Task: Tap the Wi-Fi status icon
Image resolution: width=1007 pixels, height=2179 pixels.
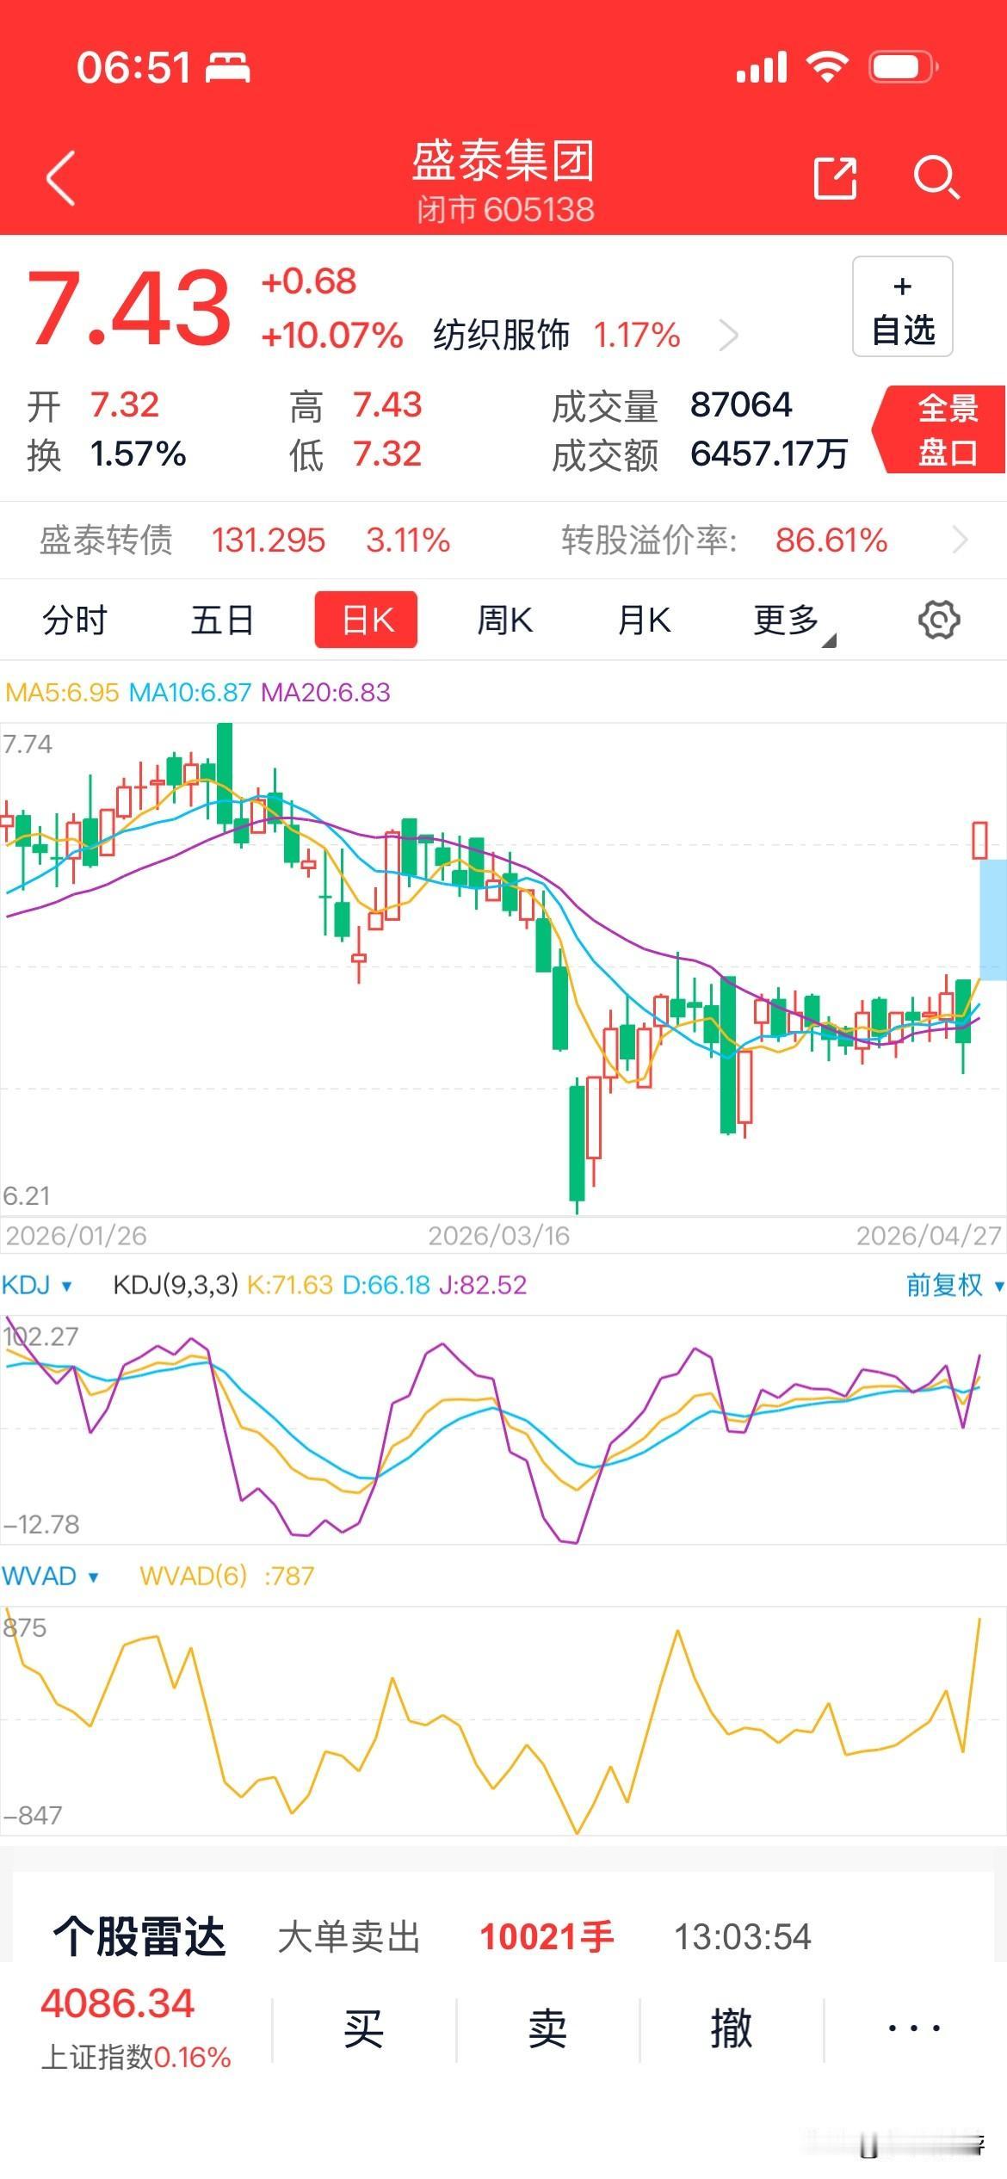Action: tap(827, 66)
